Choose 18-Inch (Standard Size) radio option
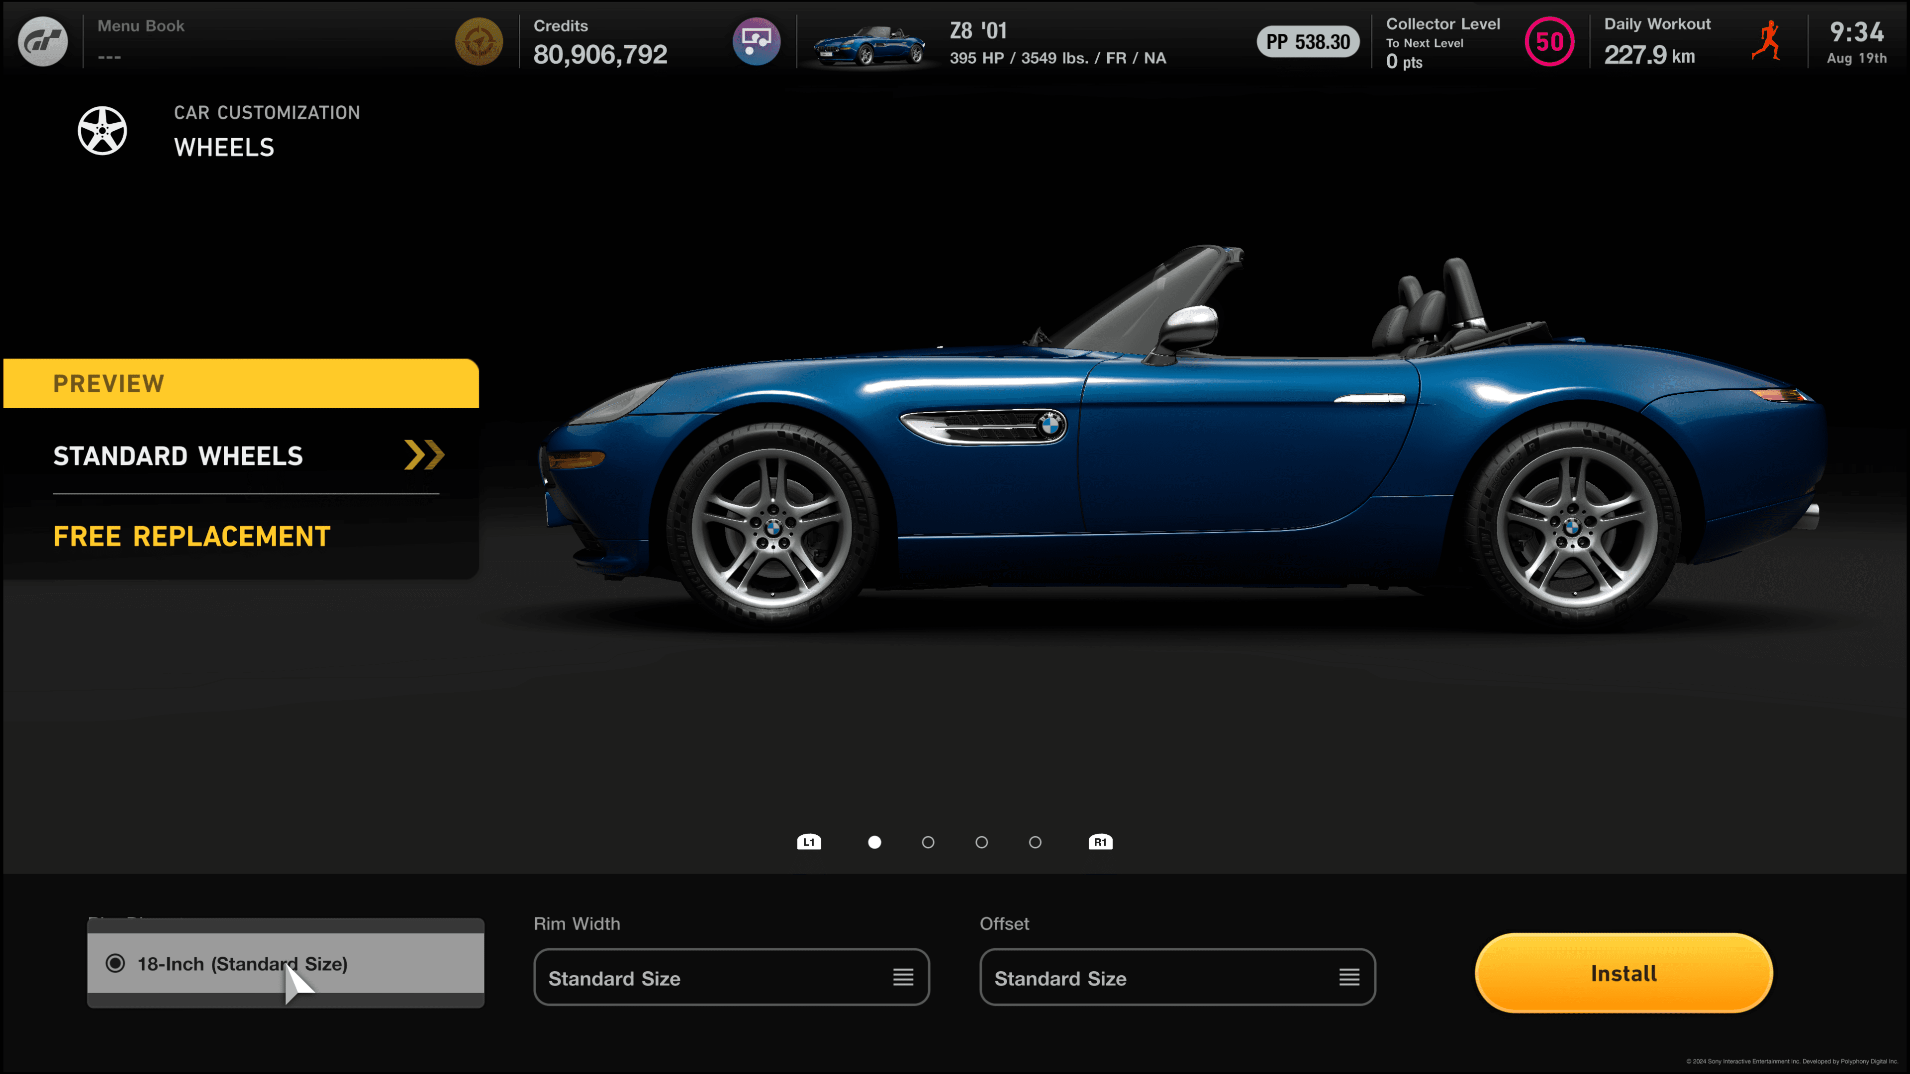Viewport: 1910px width, 1074px height. [286, 964]
